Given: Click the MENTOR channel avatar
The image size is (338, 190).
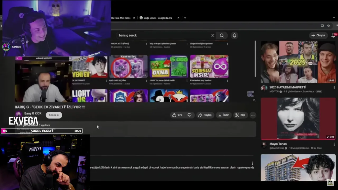Looking at the screenshot, I should [264, 88].
